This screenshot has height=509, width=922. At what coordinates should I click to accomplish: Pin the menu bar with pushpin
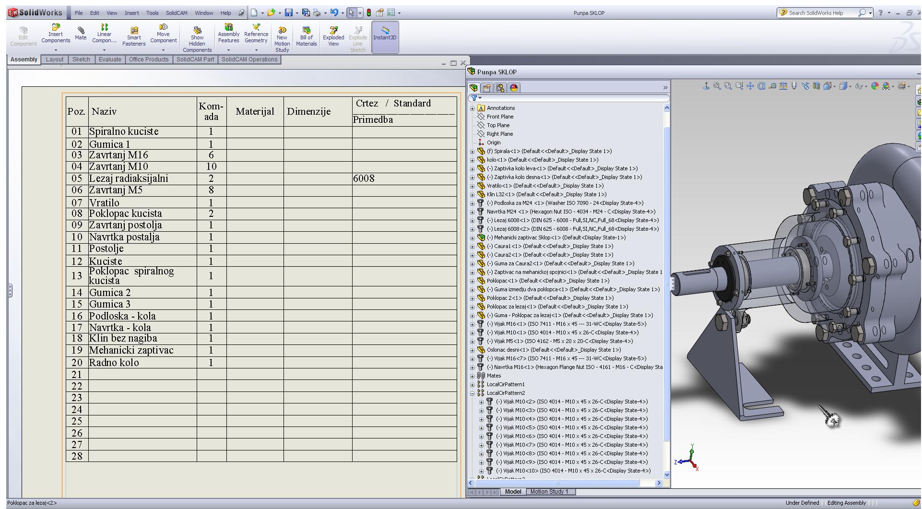tap(241, 13)
